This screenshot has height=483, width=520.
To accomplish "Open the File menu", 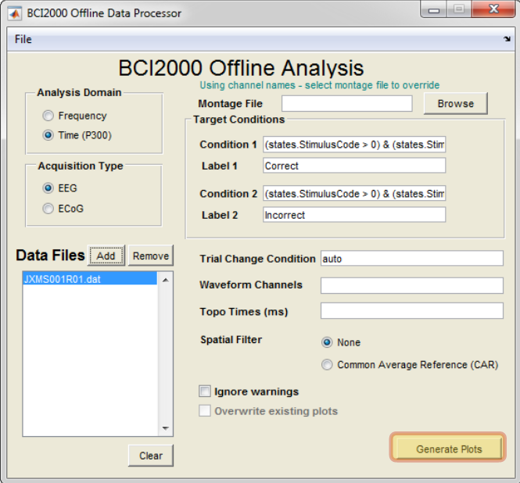I will tap(23, 39).
